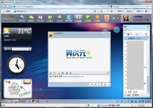
Task: Open the http://www.iplaysoft.com link in chat input
Action: (73, 76)
